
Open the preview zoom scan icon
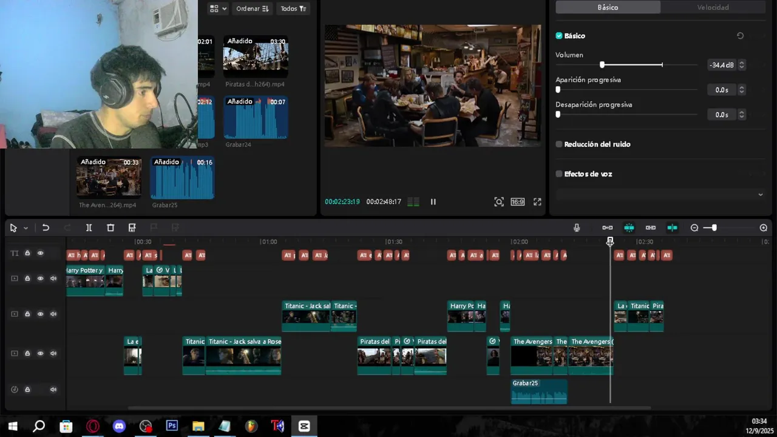(499, 202)
